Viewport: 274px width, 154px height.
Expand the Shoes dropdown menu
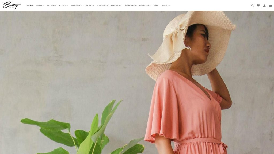(166, 5)
